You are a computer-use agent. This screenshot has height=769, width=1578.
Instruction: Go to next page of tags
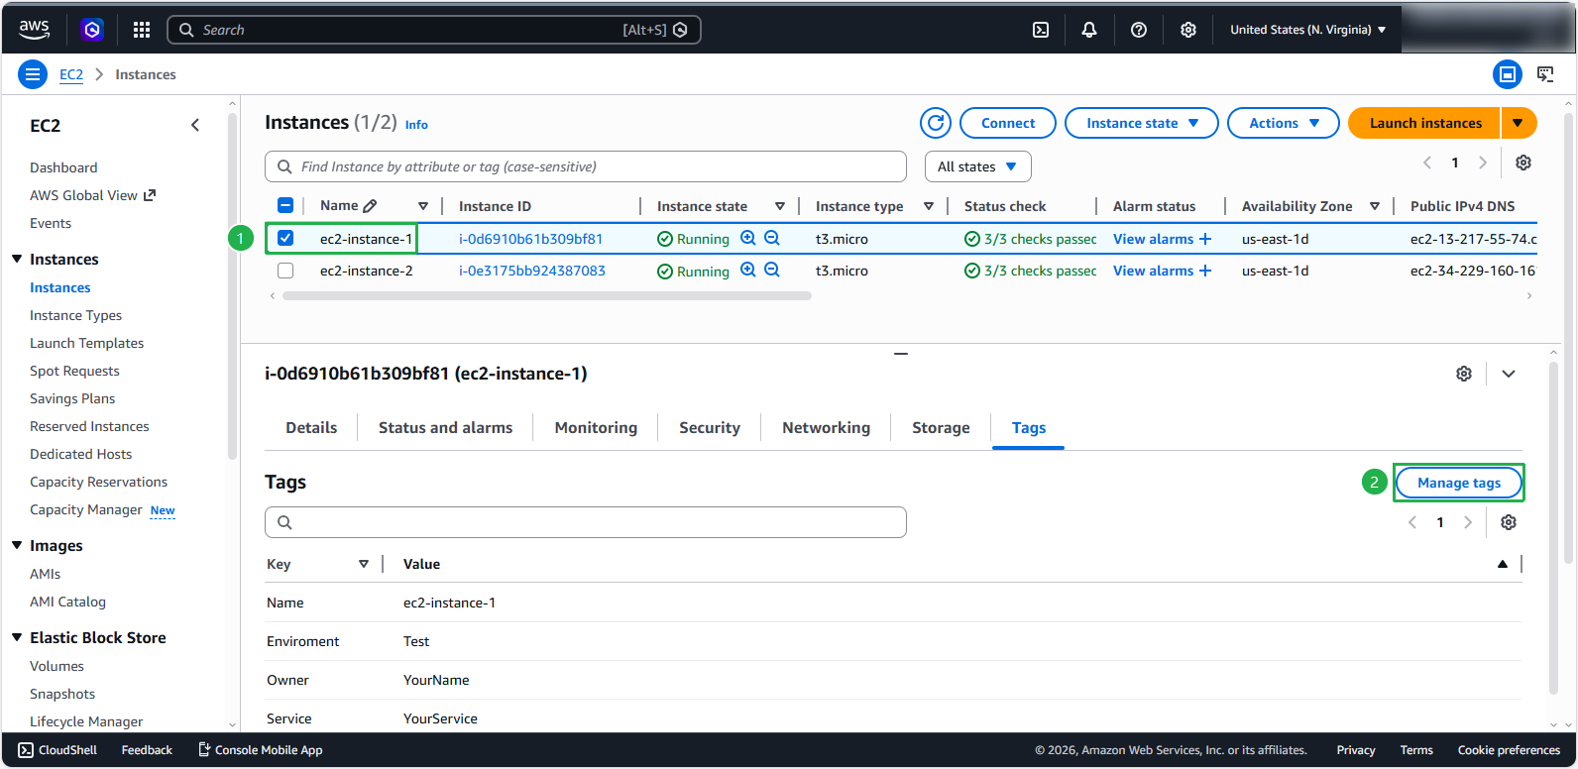[x=1468, y=522]
